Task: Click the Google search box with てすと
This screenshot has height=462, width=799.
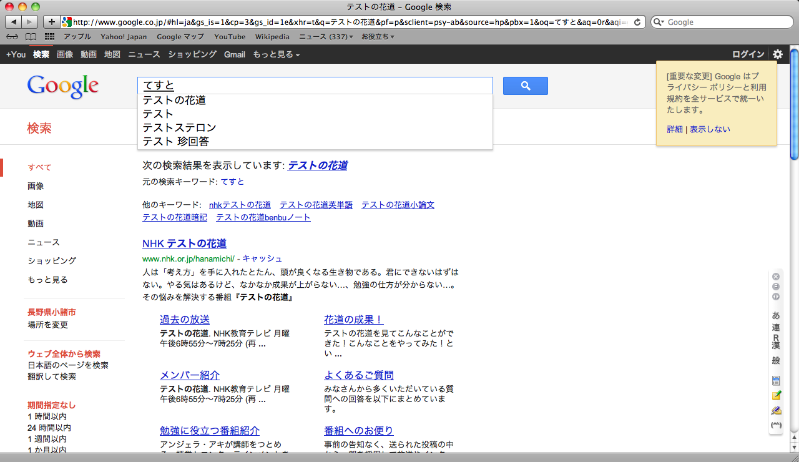Action: (x=315, y=86)
